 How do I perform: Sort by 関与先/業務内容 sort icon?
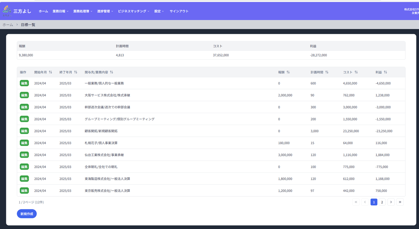[x=111, y=72]
